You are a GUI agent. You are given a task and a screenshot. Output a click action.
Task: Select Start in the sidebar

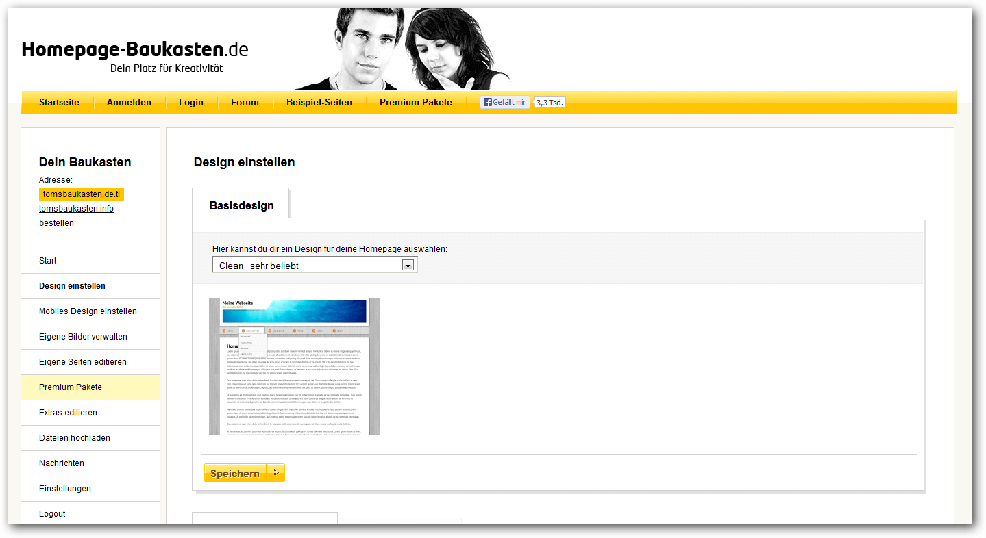pyautogui.click(x=90, y=261)
